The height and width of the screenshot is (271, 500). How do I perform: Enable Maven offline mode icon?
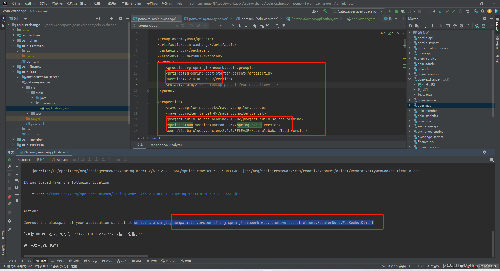tap(461, 26)
